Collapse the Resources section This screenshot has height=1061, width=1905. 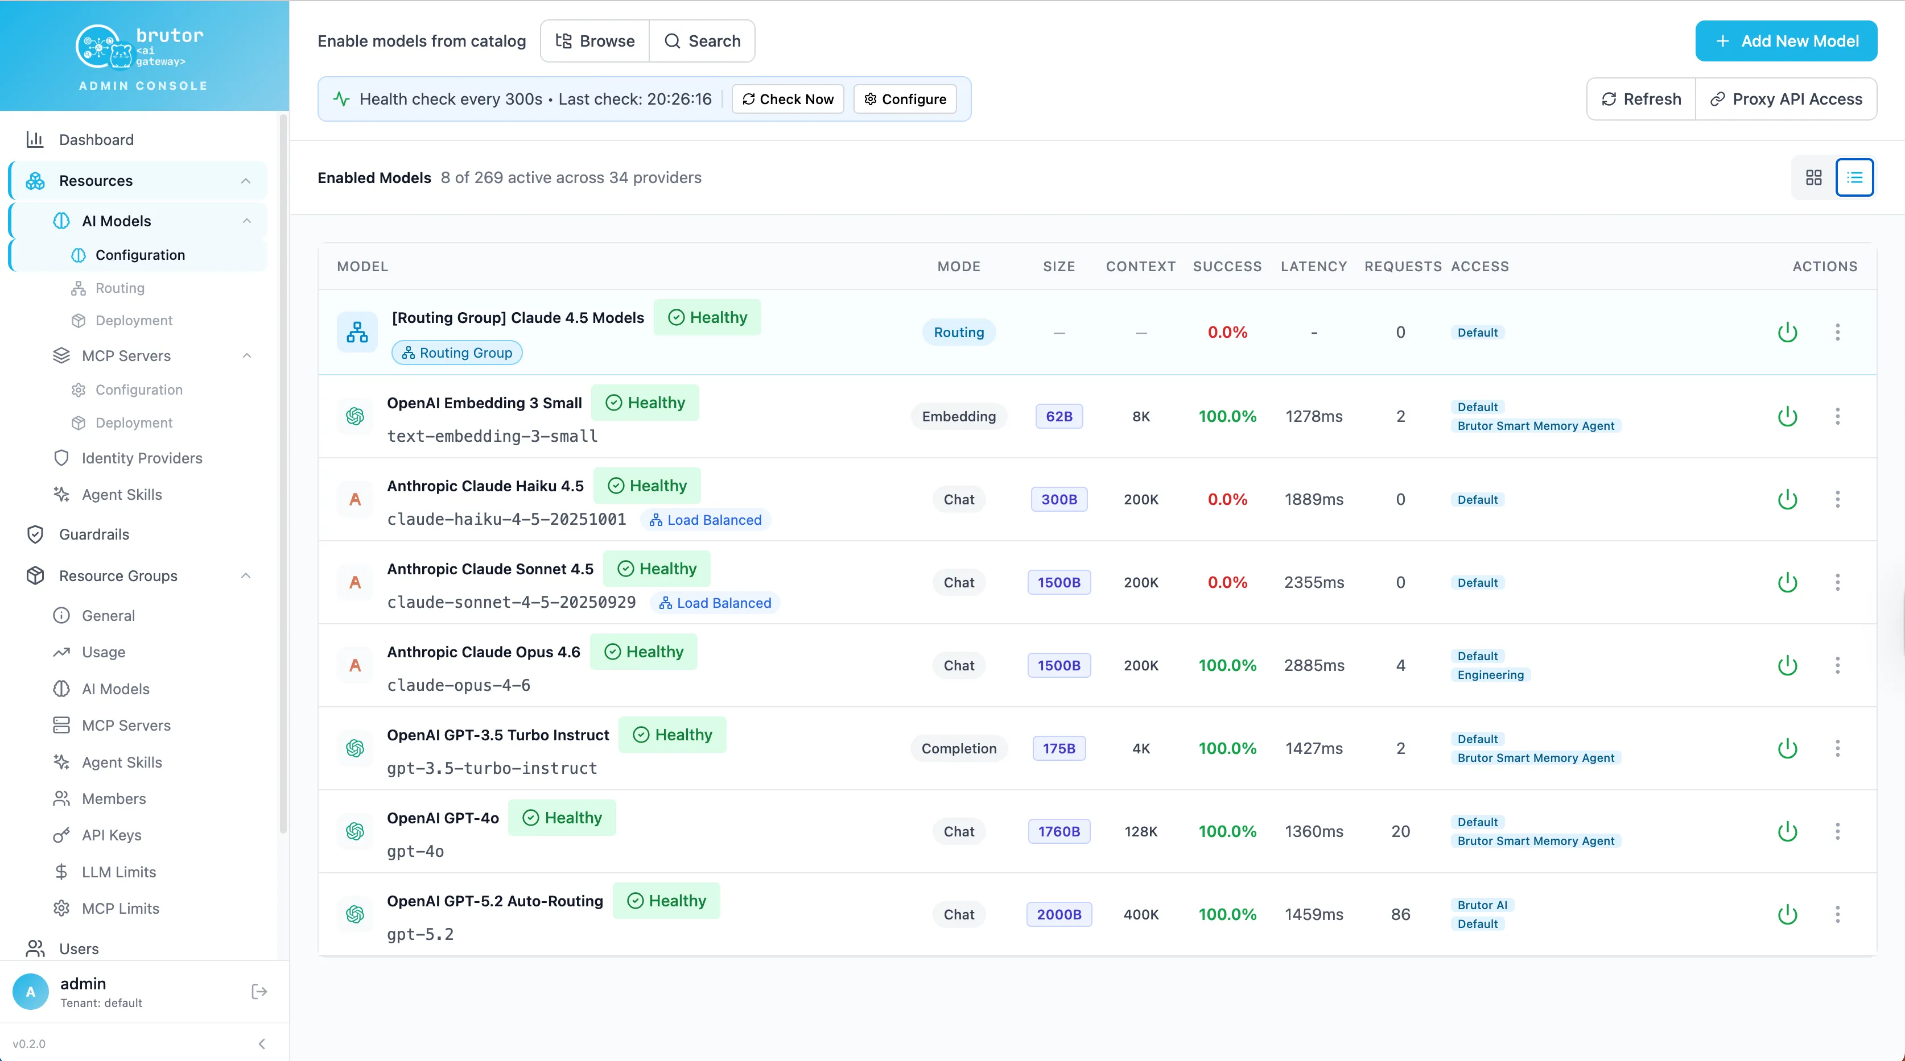point(245,181)
